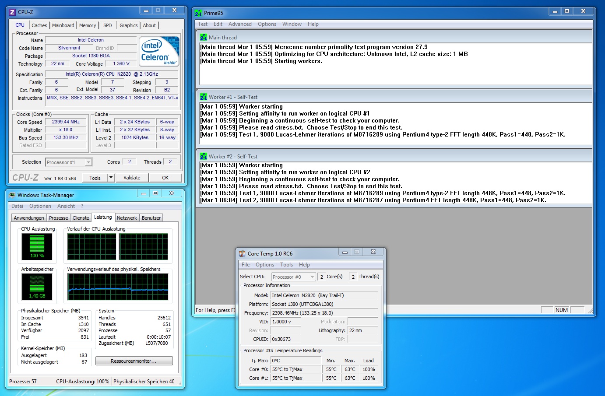Viewport: 605px width, 396px height.
Task: Switch to the Caches tab in CPU-Z
Action: pyautogui.click(x=39, y=25)
